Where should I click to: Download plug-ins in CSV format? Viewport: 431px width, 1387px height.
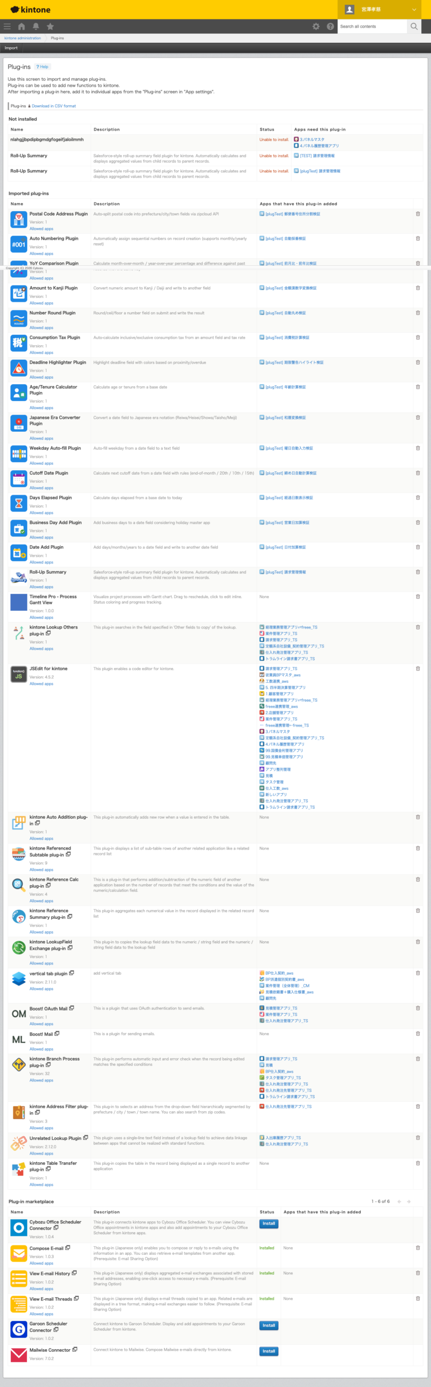pos(53,106)
